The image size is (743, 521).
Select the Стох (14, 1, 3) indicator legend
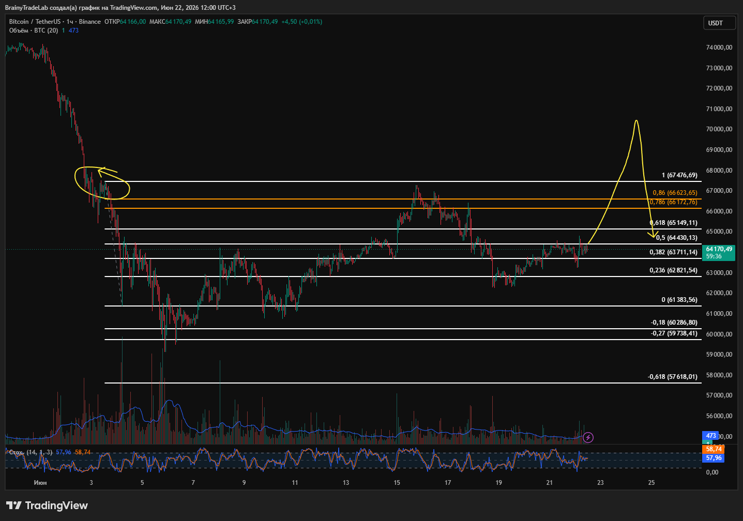(31, 452)
